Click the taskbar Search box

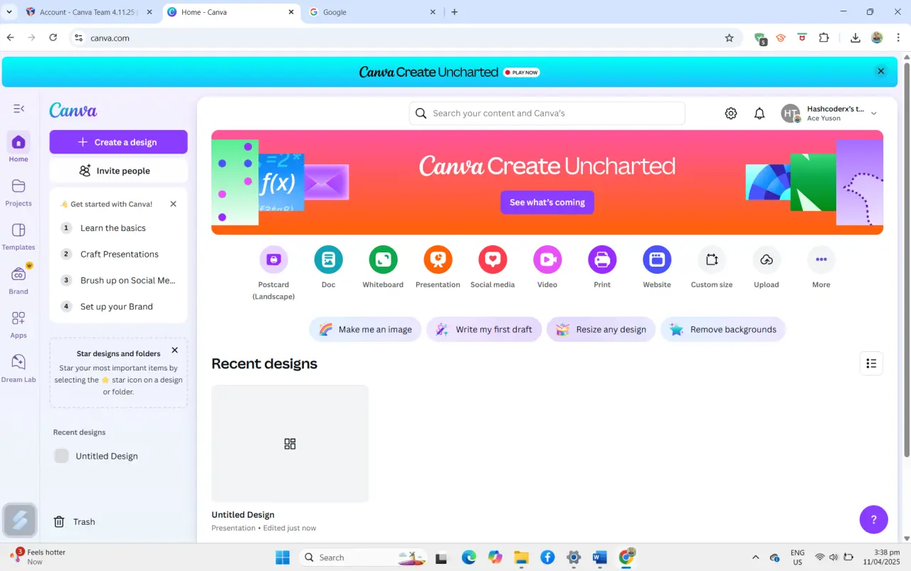[362, 557]
